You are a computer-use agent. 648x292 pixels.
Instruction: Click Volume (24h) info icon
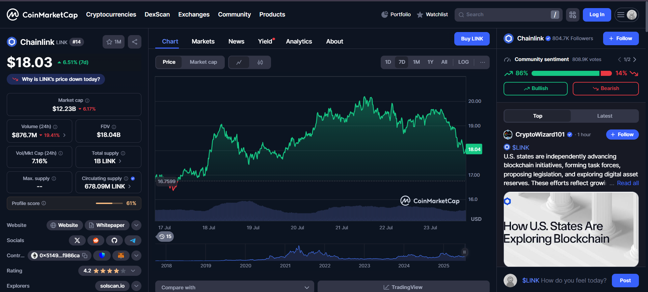(55, 127)
